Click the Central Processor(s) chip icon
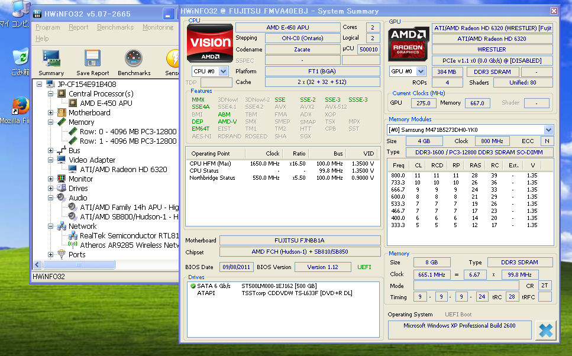The height and width of the screenshot is (356, 572). click(62, 94)
